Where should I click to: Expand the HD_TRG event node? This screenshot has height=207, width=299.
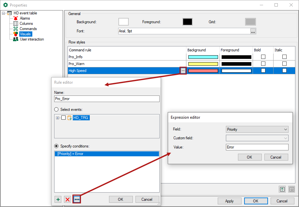point(57,118)
